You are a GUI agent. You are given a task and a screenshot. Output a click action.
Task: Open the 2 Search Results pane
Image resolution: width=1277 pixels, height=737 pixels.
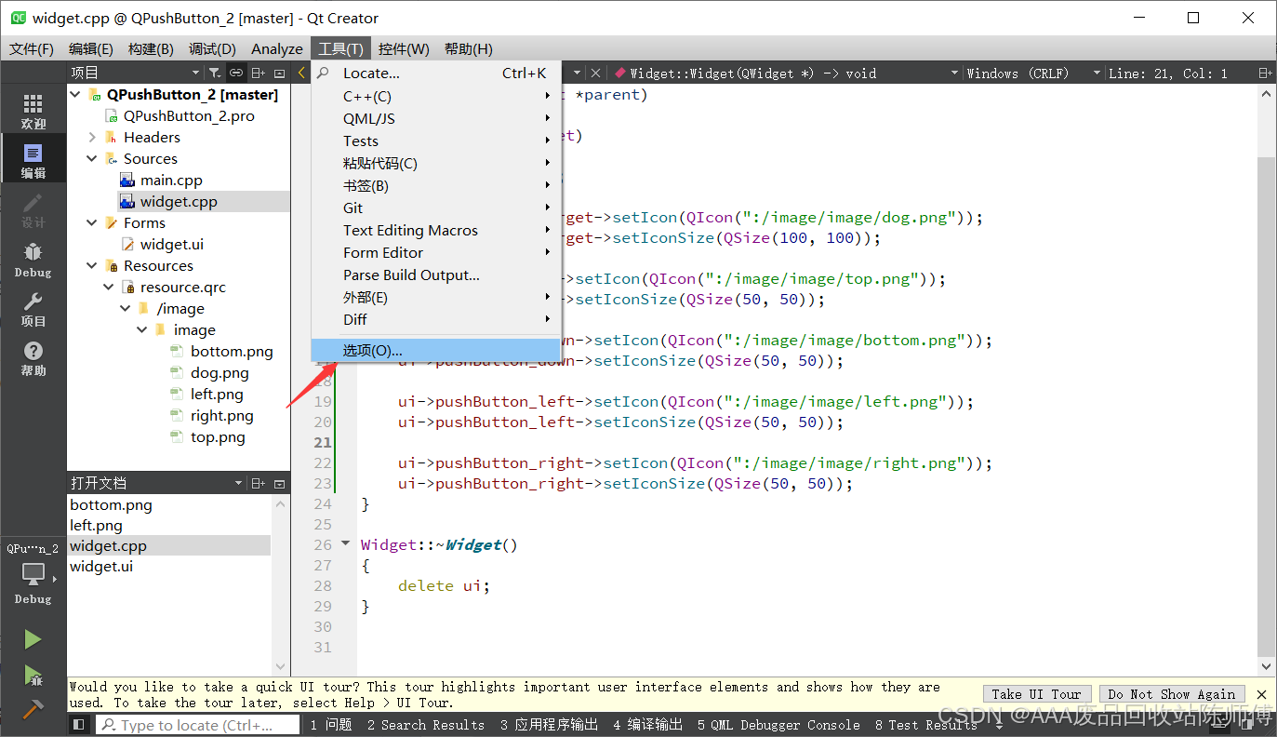pyautogui.click(x=426, y=725)
